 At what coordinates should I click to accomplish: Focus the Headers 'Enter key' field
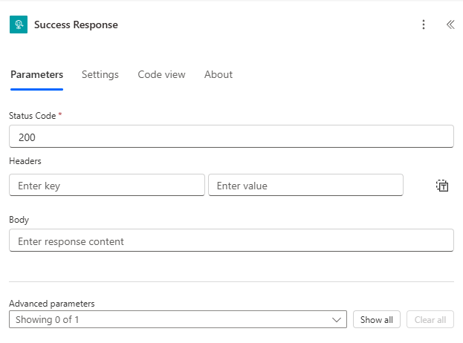106,186
